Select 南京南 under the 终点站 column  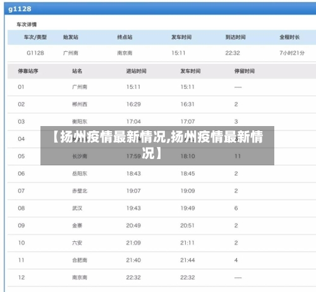click(125, 53)
